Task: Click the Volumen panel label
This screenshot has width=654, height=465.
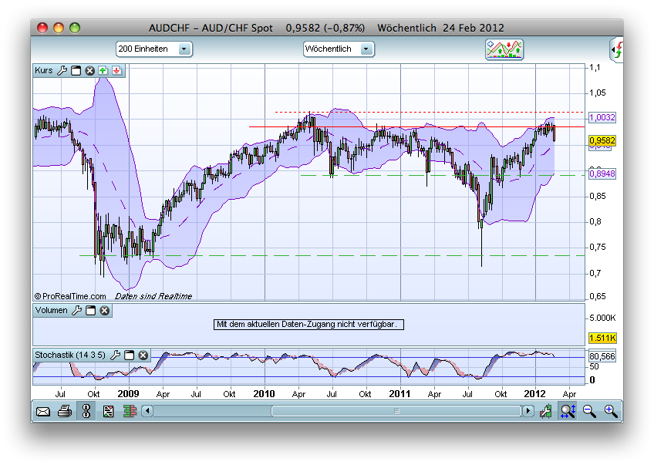Action: pos(52,310)
